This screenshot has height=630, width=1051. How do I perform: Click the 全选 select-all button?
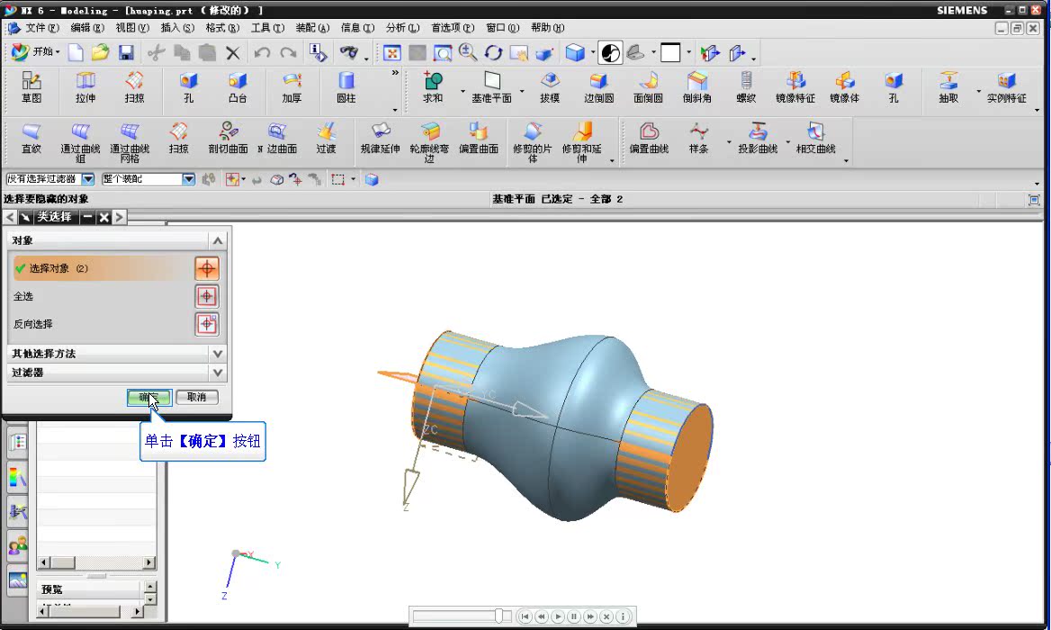pyautogui.click(x=206, y=296)
